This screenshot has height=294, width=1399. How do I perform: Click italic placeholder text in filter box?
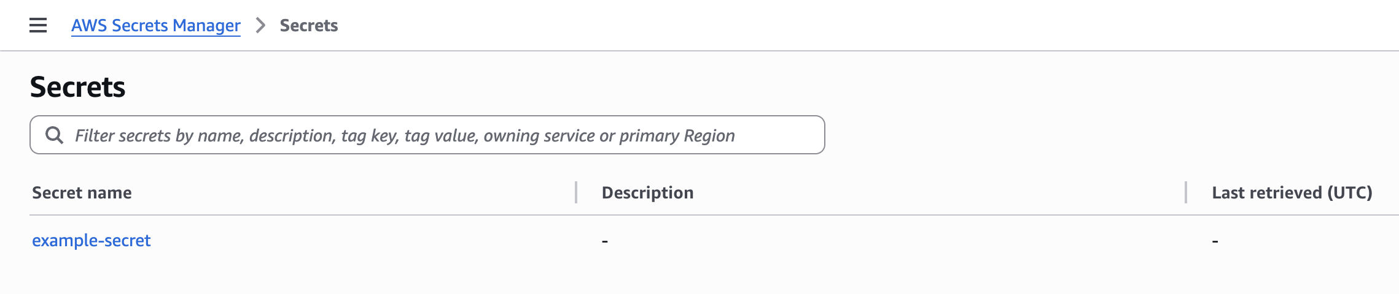pyautogui.click(x=404, y=135)
